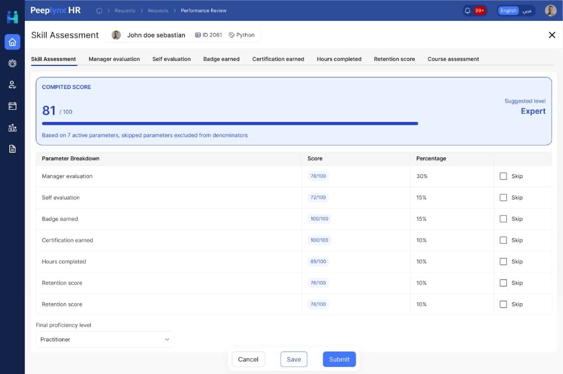Click the Parameter Breakdown column header
This screenshot has width=563, height=374.
point(71,159)
